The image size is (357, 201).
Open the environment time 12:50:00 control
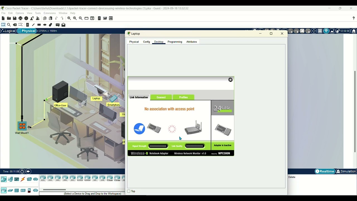point(343,31)
